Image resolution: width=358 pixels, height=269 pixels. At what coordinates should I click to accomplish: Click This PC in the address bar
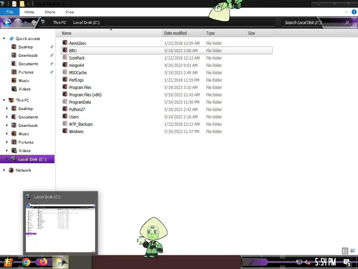tap(59, 22)
